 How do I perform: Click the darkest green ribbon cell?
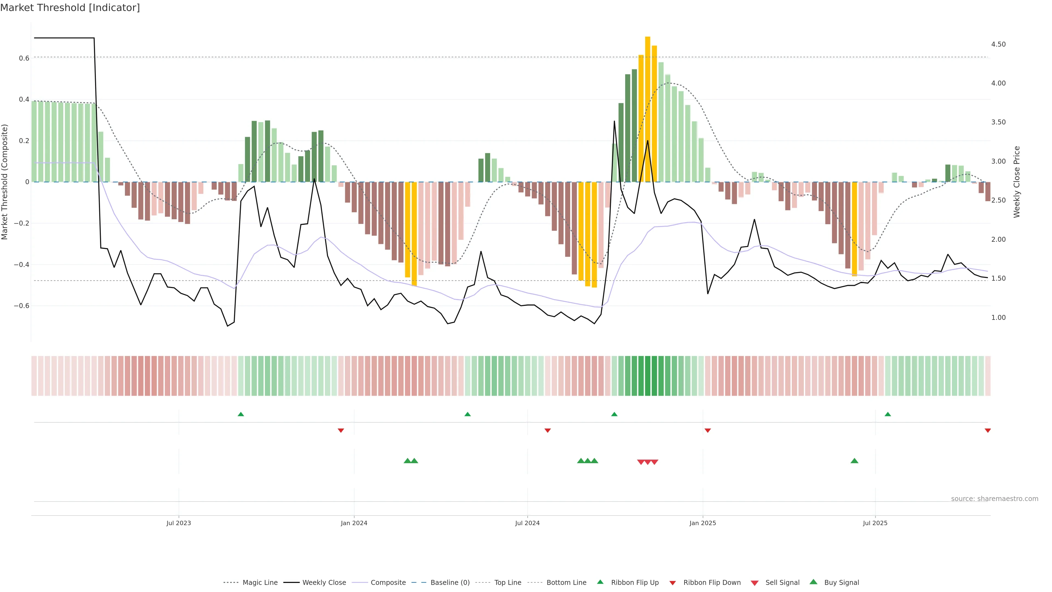(647, 375)
